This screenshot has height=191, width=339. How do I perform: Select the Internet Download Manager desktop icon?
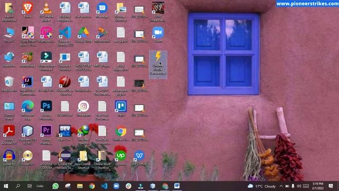coord(84,135)
